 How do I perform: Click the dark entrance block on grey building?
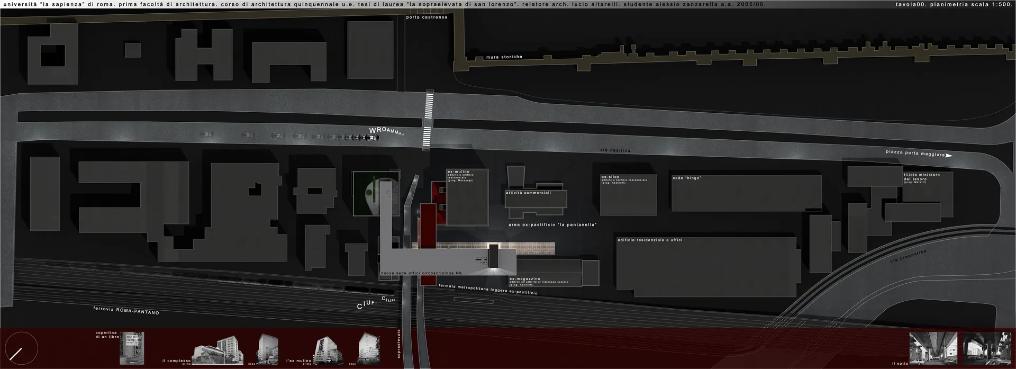click(493, 256)
